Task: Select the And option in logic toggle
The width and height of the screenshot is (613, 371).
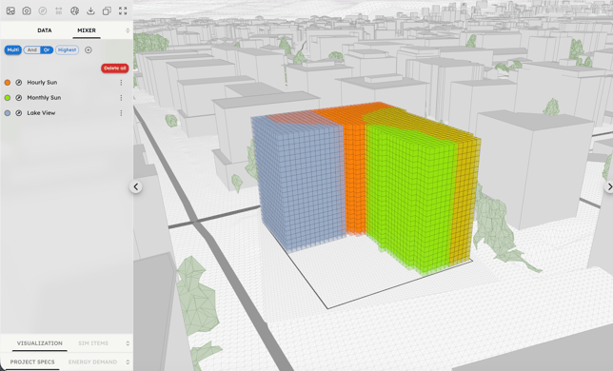Action: click(32, 50)
